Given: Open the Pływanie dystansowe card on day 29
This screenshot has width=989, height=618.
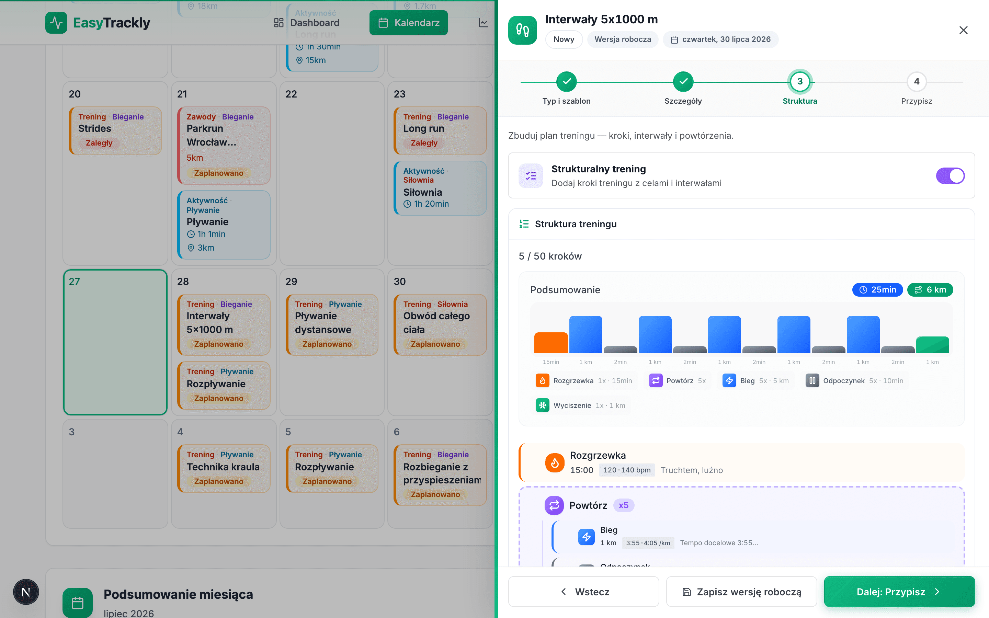Looking at the screenshot, I should 332,325.
